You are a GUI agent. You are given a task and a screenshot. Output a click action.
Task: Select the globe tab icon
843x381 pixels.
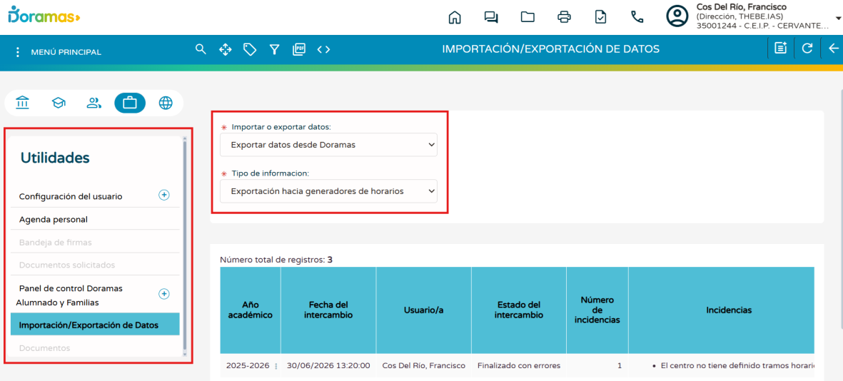pyautogui.click(x=166, y=103)
